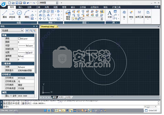The image size is (164, 115).
Task: Click the GstarCAD application logo button
Action: tap(4, 4)
